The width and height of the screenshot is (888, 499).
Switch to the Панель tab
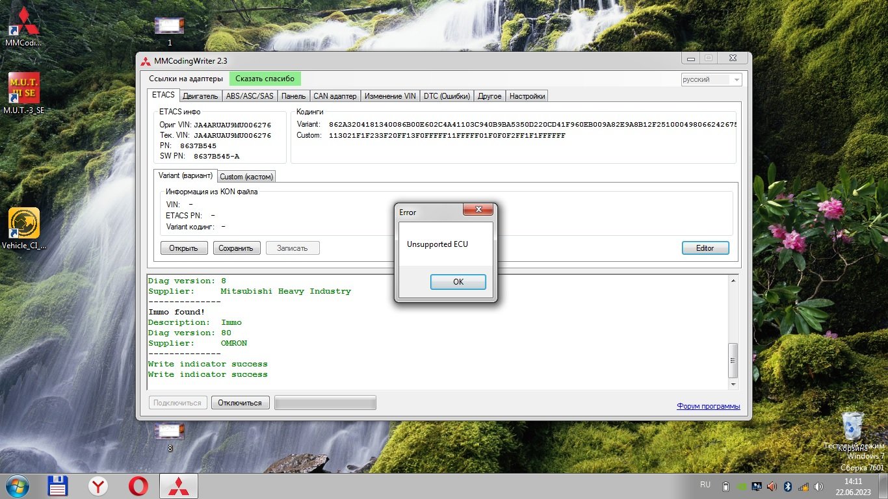[x=294, y=96]
